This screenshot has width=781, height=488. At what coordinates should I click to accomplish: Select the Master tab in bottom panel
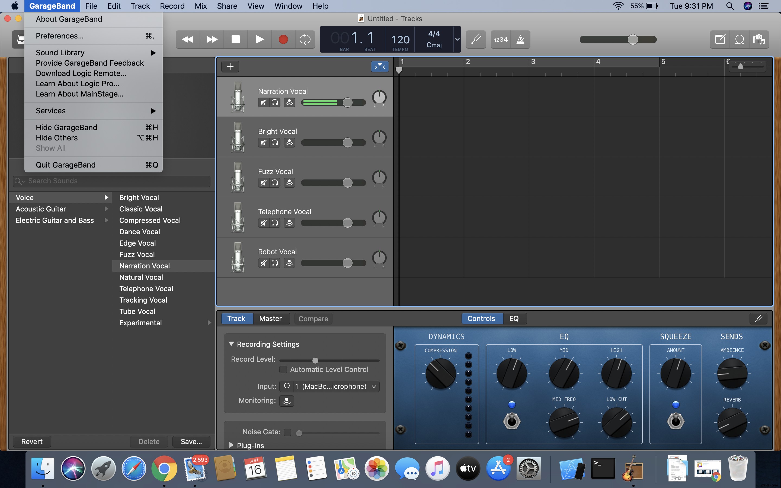point(270,318)
